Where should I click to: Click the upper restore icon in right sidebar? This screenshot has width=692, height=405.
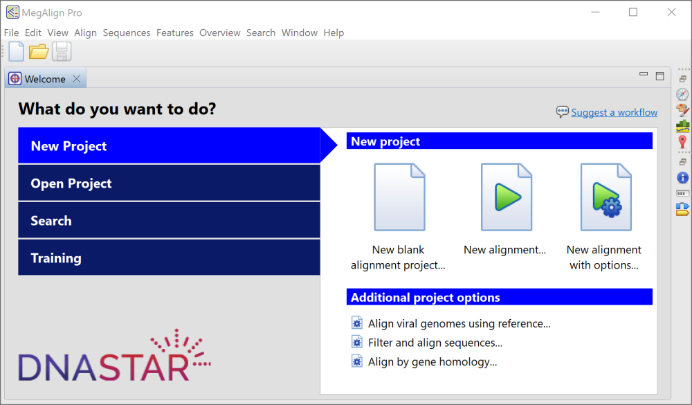[683, 79]
